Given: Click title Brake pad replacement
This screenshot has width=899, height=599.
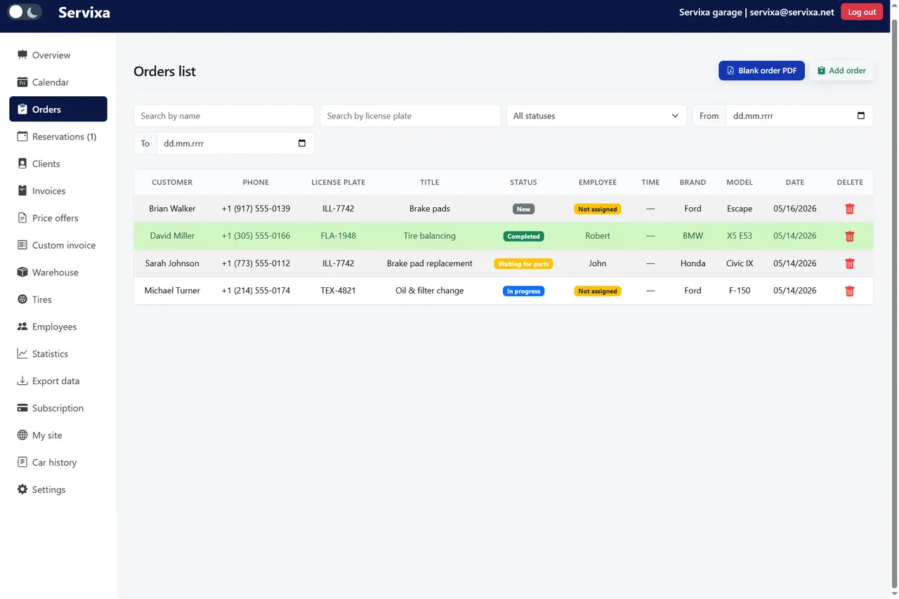Looking at the screenshot, I should click(x=430, y=263).
